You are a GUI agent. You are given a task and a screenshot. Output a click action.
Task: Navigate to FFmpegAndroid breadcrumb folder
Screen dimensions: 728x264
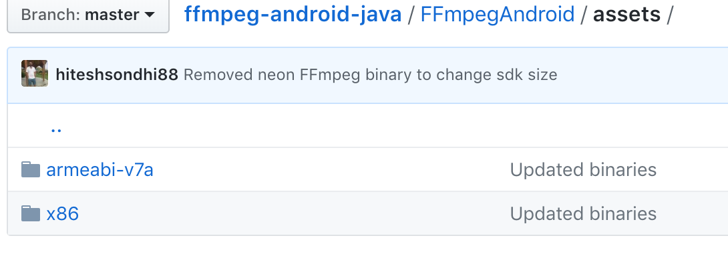click(x=498, y=15)
